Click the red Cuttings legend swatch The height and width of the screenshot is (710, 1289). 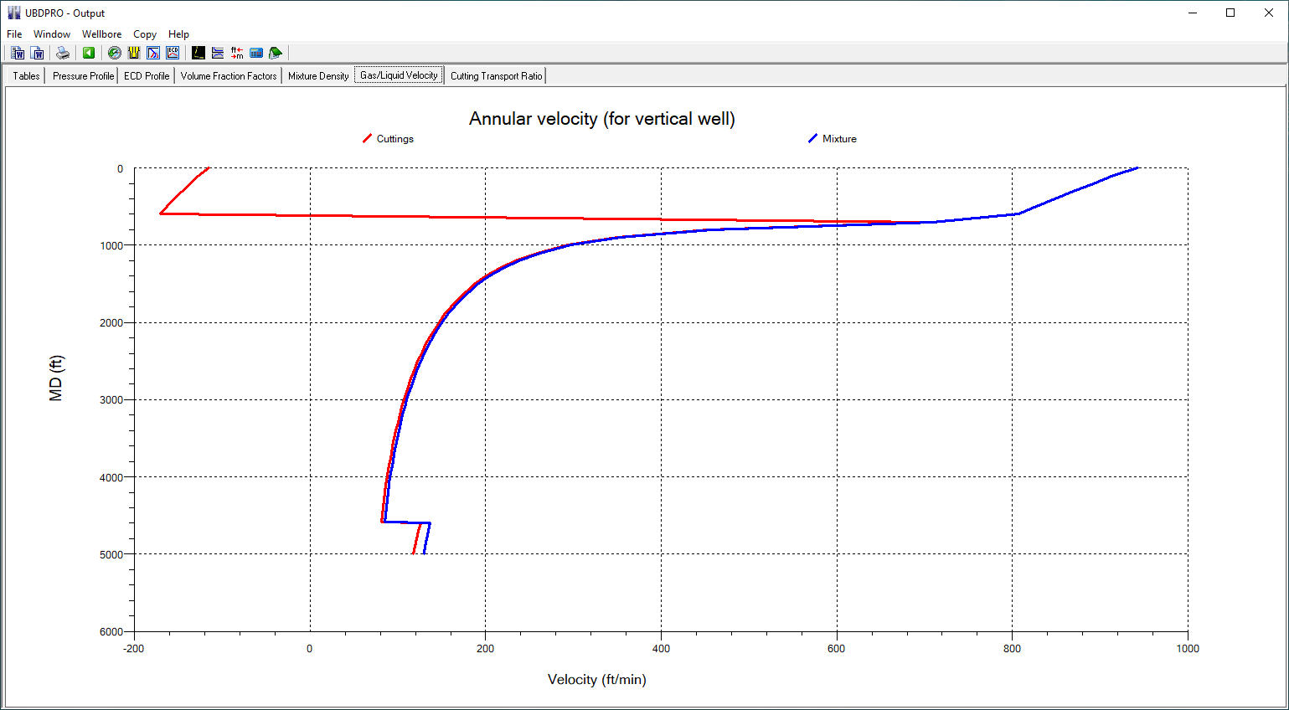367,139
